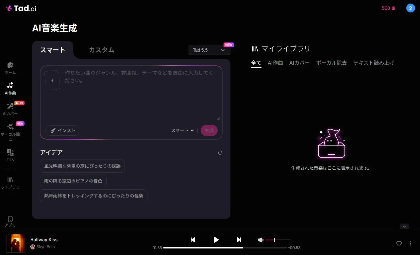Image resolution: width=420 pixels, height=255 pixels.
Task: Like the track with the heart icon
Action: [x=399, y=244]
